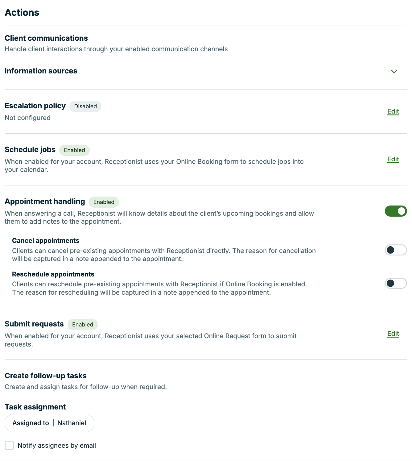This screenshot has width=412, height=461.
Task: Disable the Appointment handling toggle
Action: 396,211
